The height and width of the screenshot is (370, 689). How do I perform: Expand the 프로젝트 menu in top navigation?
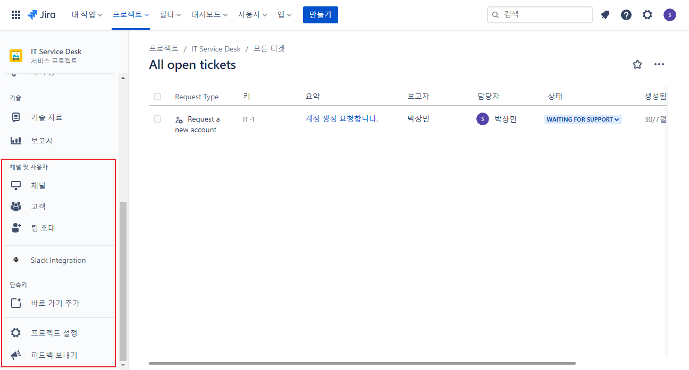pyautogui.click(x=131, y=15)
